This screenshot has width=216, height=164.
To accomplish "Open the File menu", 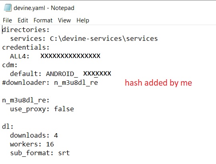I will click(x=8, y=20).
